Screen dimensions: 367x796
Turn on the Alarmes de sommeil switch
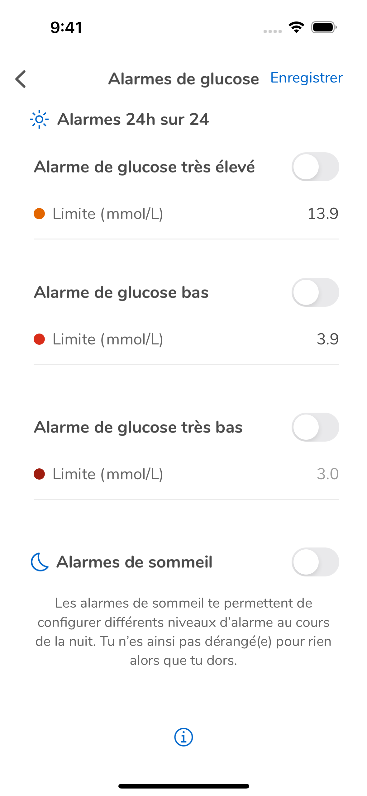point(315,562)
